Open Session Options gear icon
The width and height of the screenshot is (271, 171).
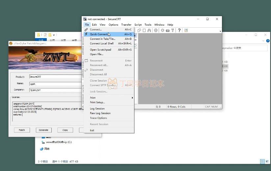[162, 30]
